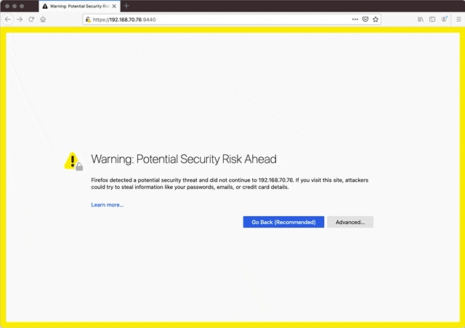Click the forward navigation arrow

[20, 20]
